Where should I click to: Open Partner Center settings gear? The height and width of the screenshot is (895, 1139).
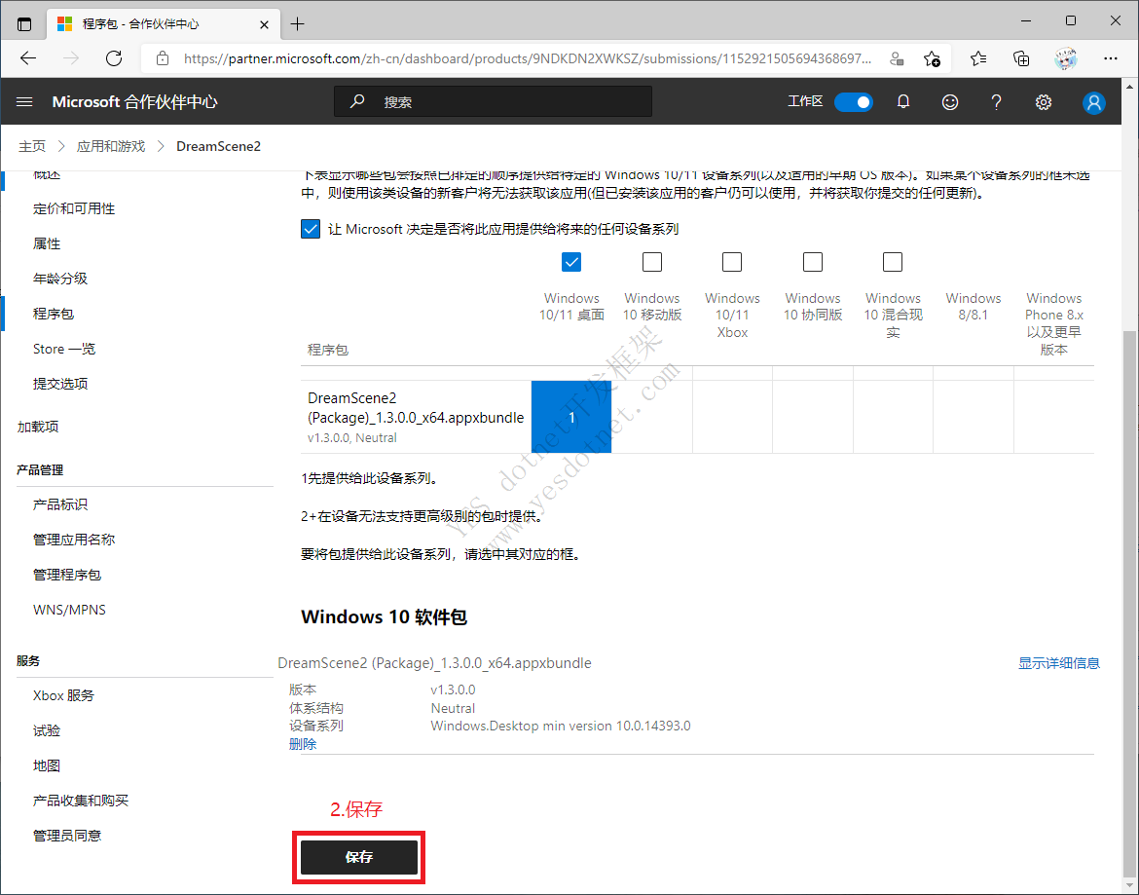[1044, 102]
